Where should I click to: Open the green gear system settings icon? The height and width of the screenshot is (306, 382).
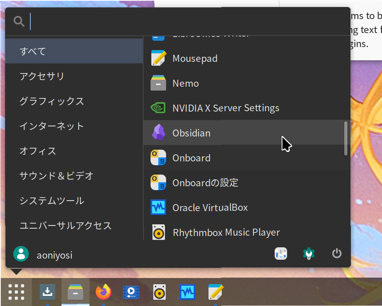[x=308, y=254]
